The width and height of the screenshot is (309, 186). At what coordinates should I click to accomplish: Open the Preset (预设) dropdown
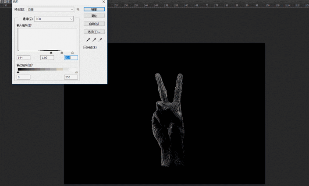click(50, 9)
